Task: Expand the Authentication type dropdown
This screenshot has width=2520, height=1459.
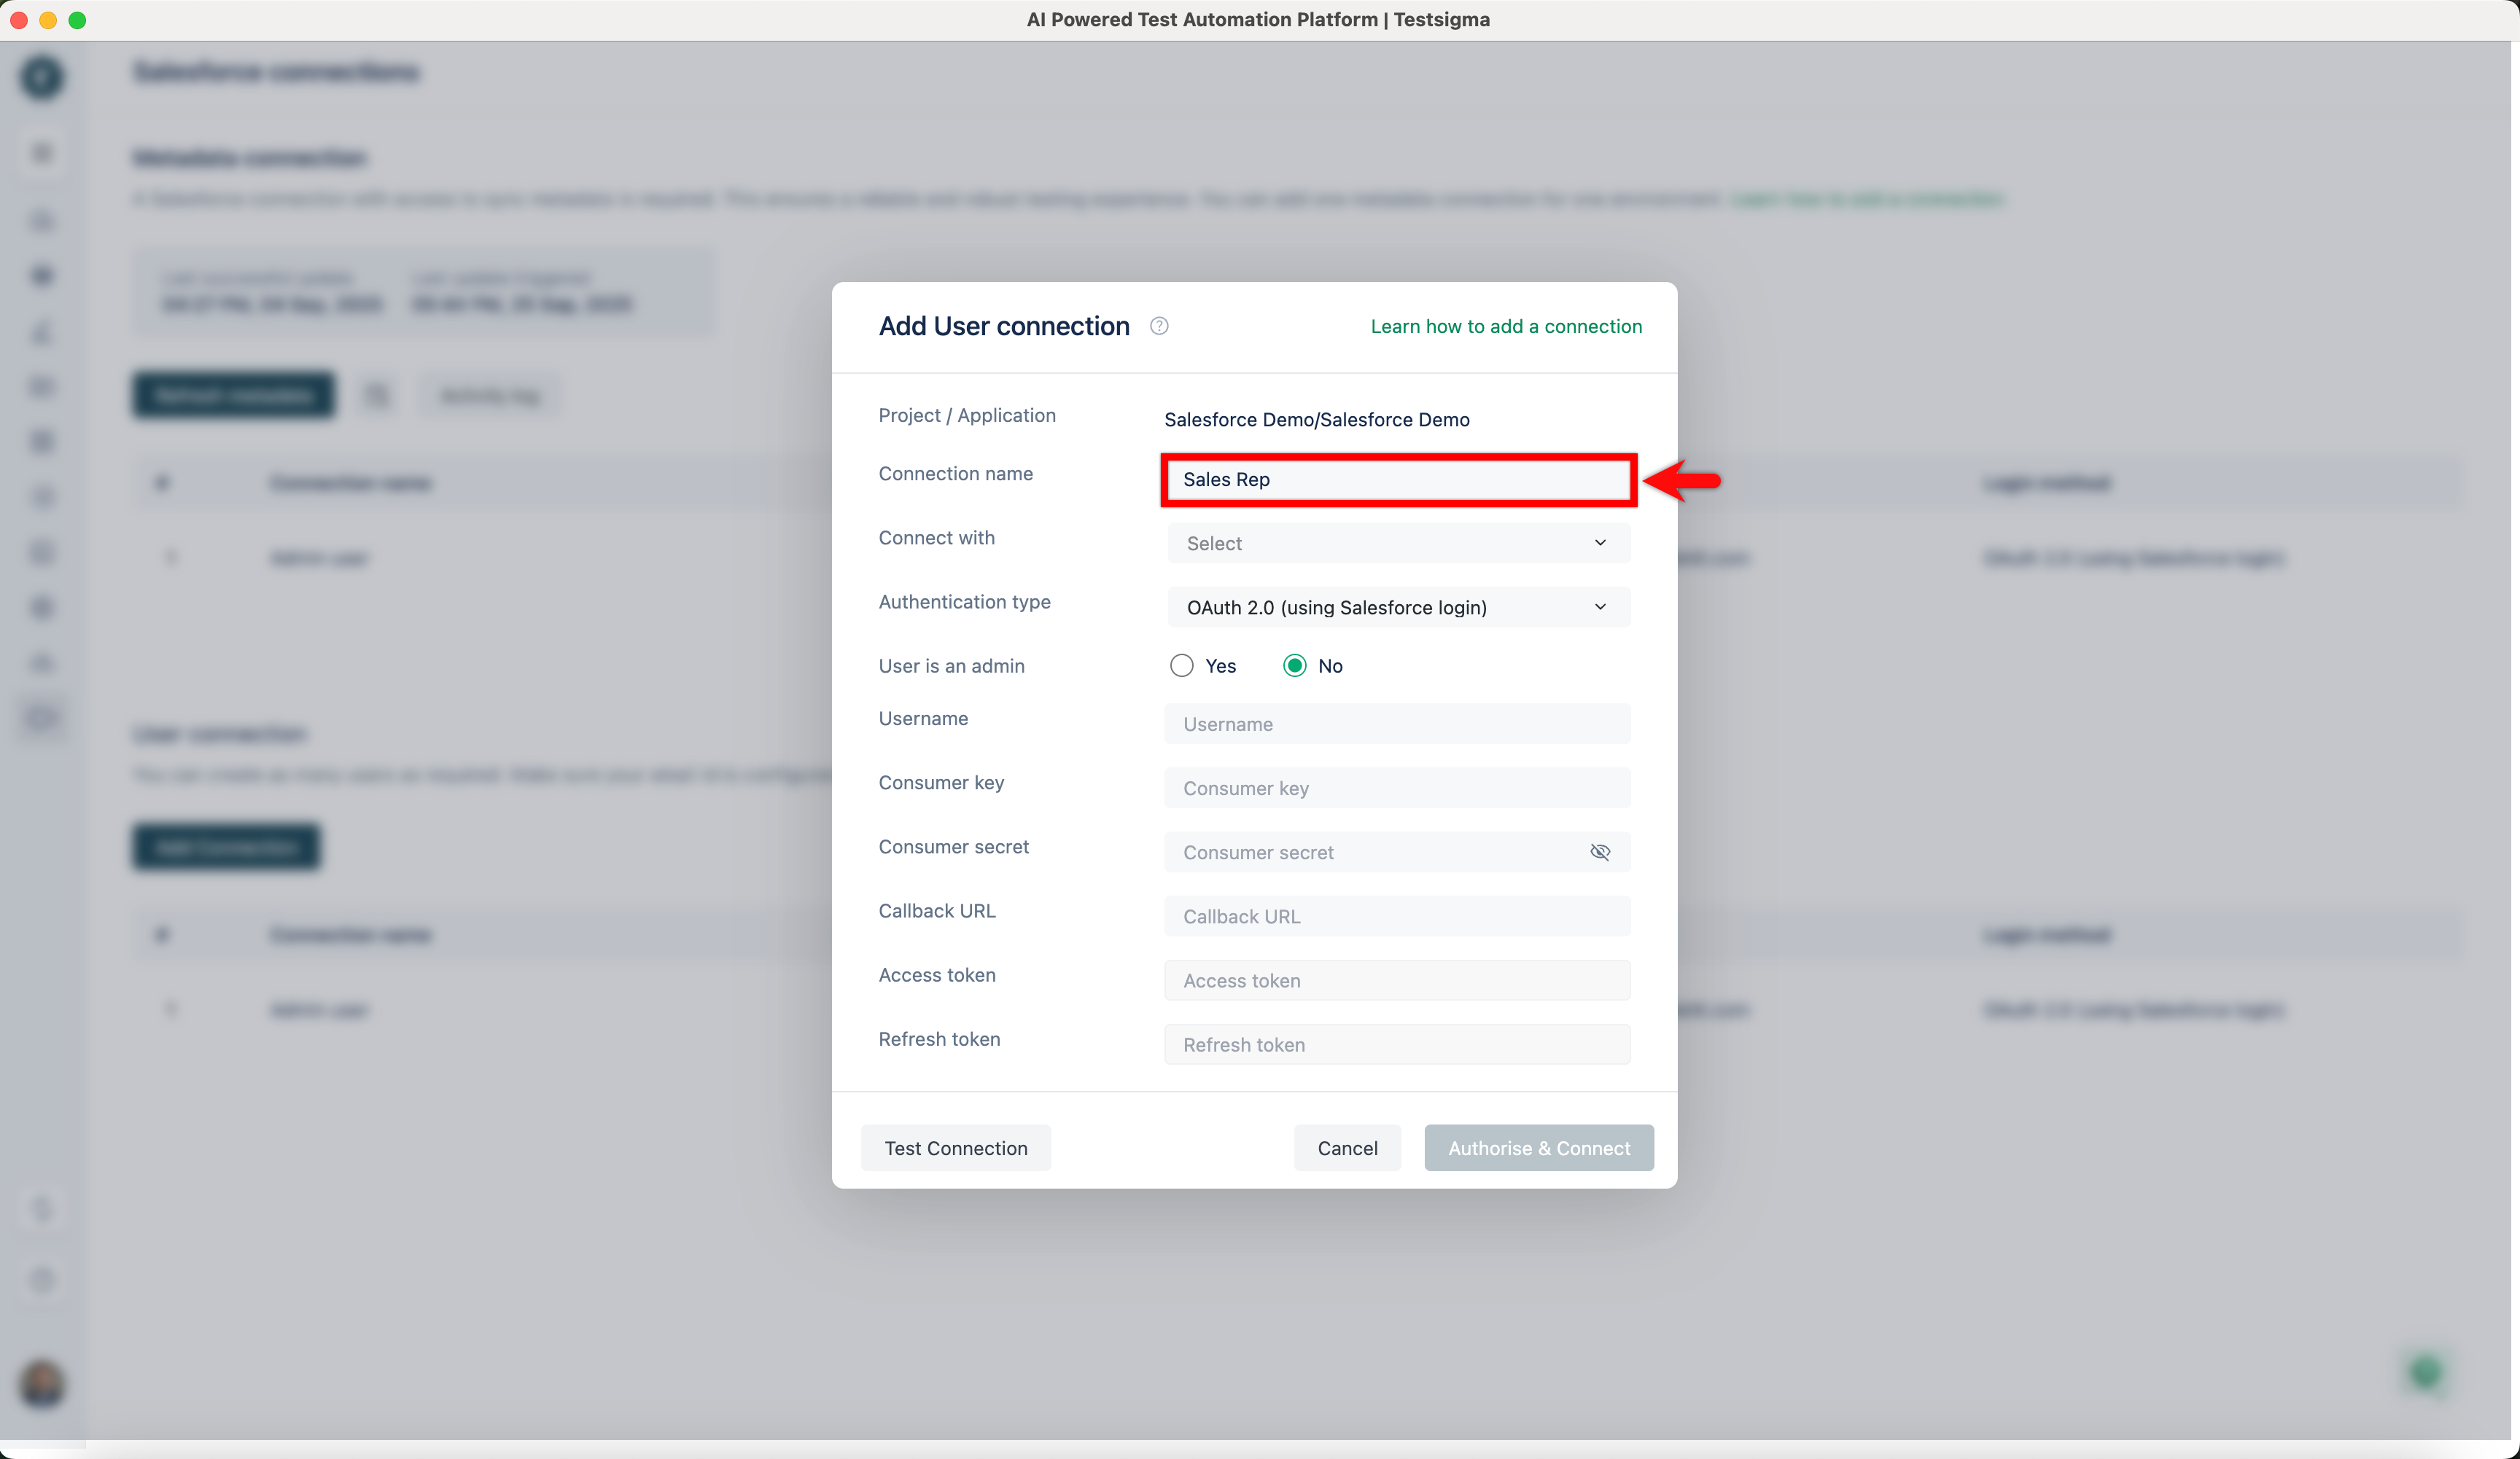Action: click(1396, 608)
